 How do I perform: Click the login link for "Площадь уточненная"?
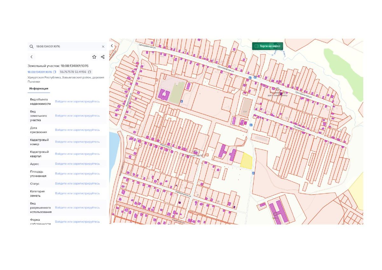pos(77,174)
